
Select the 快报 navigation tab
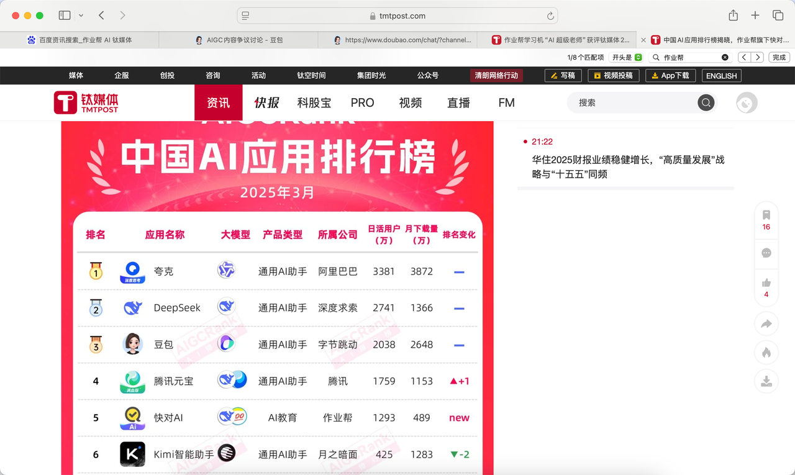tap(266, 102)
